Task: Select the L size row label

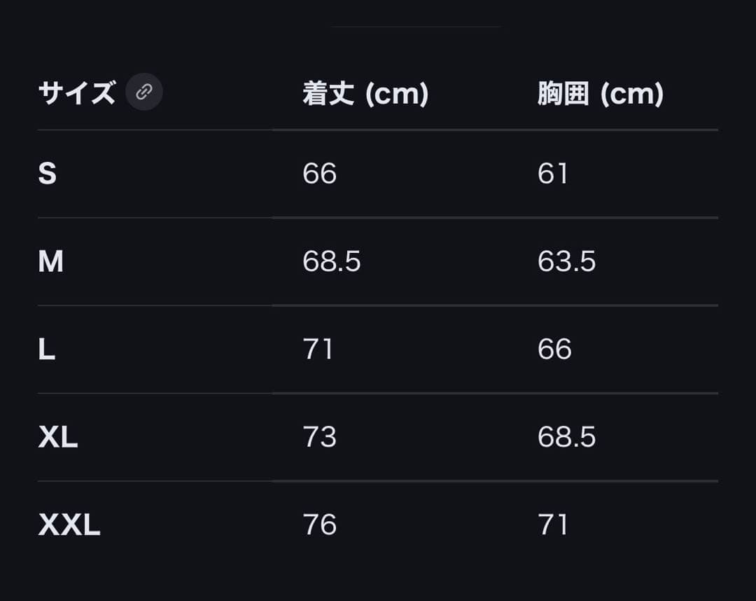Action: tap(46, 350)
